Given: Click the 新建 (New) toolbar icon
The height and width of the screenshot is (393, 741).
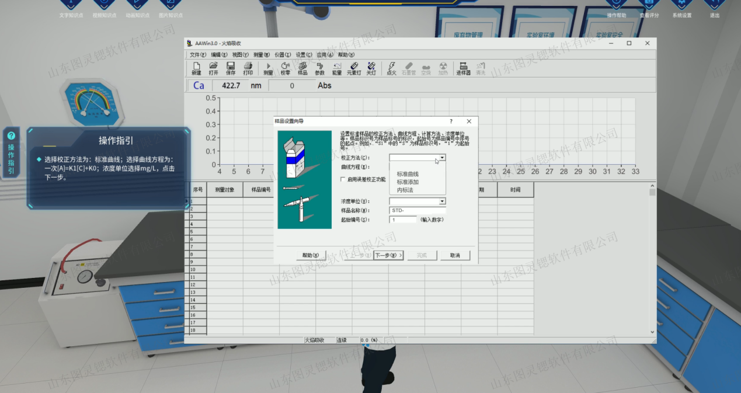Looking at the screenshot, I should click(196, 68).
